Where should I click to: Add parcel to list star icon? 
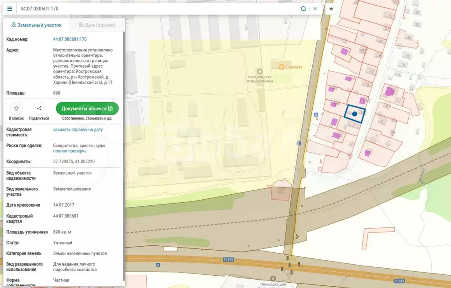pyautogui.click(x=16, y=108)
